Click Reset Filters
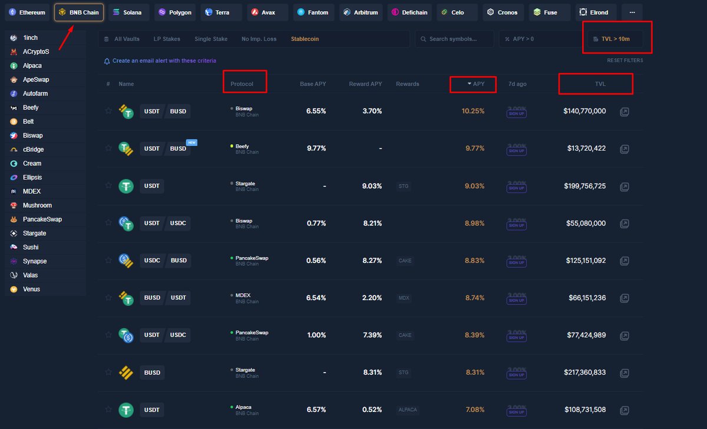 625,61
